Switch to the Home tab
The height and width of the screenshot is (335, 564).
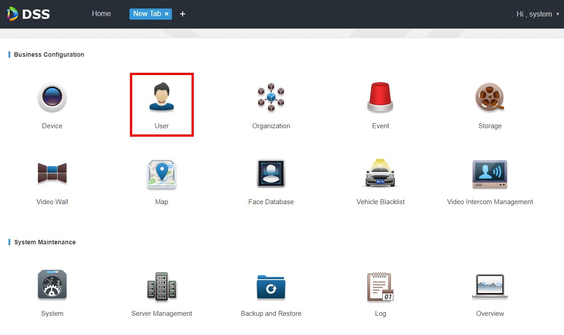101,14
